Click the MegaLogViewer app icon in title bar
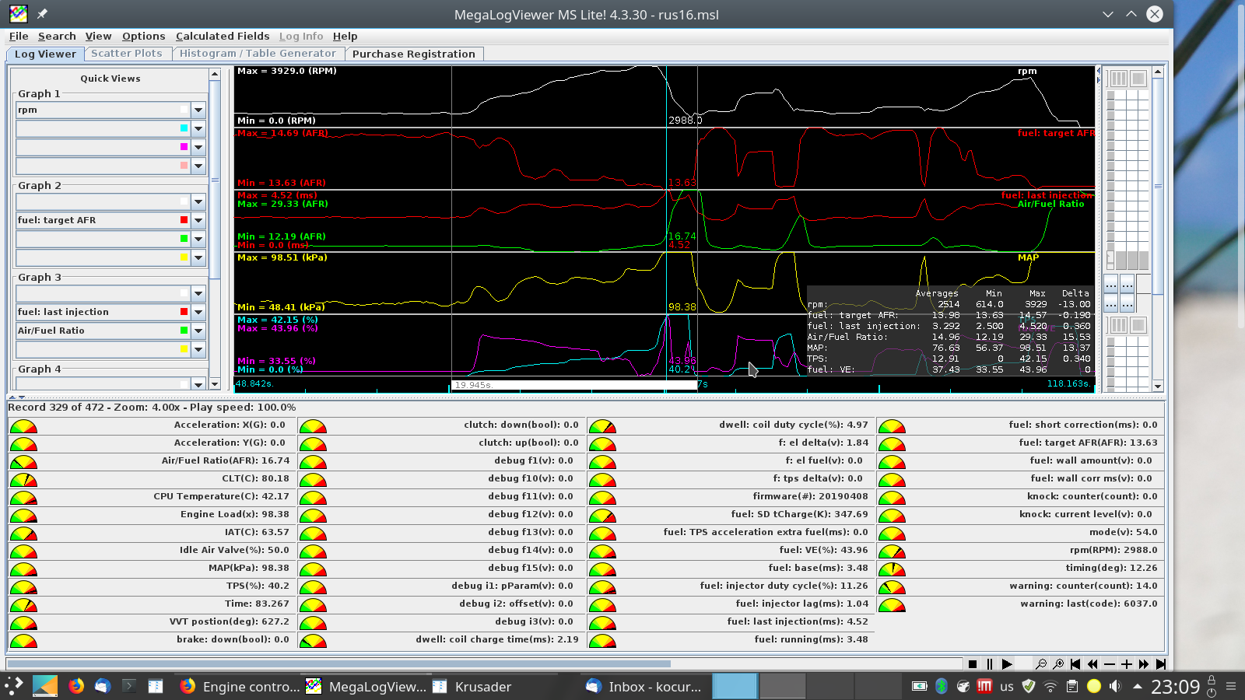 pos(18,14)
